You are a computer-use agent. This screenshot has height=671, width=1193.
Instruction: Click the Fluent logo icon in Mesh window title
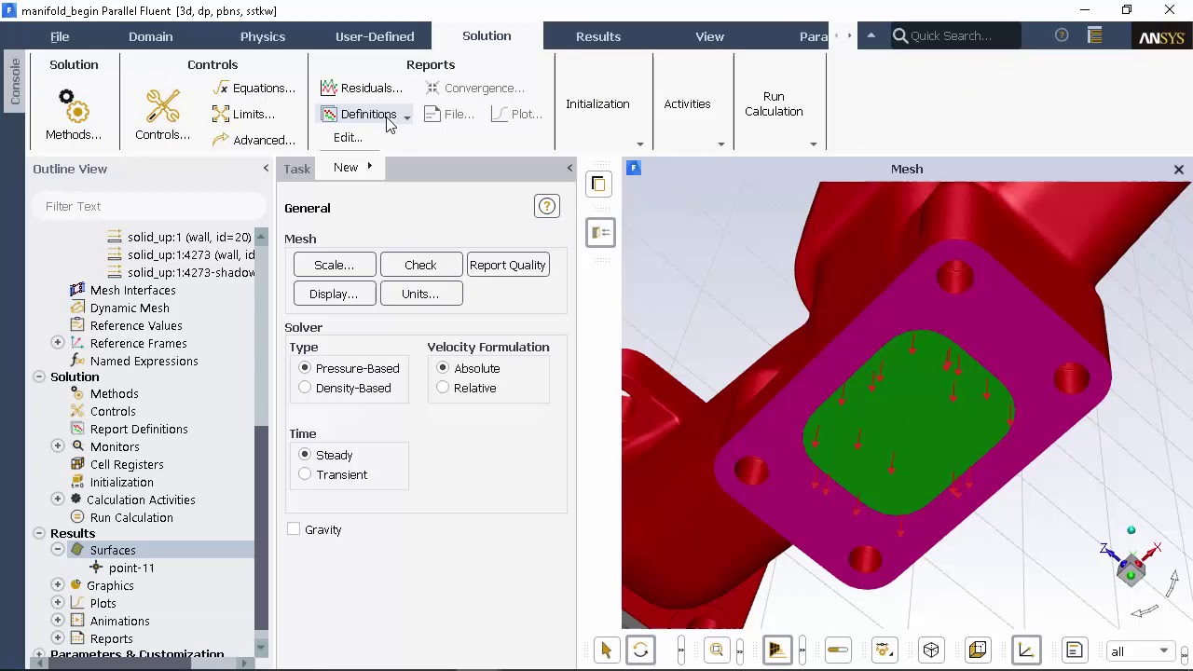[634, 168]
